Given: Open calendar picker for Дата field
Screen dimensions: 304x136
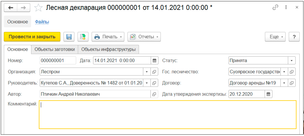Looking at the screenshot, I should pos(154,61).
